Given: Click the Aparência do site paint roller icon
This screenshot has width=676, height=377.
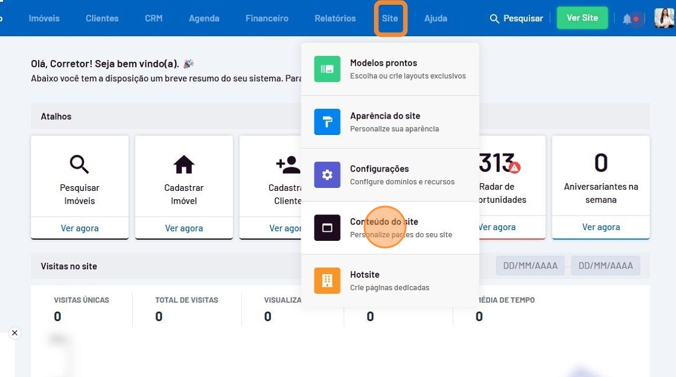Looking at the screenshot, I should point(327,122).
